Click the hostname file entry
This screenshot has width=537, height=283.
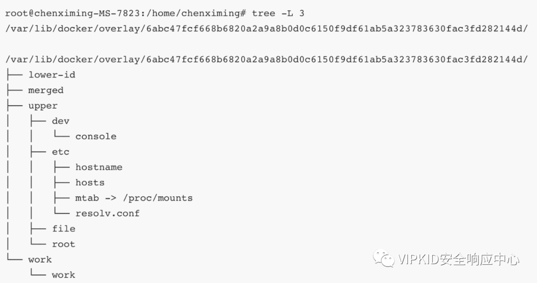[x=99, y=167]
